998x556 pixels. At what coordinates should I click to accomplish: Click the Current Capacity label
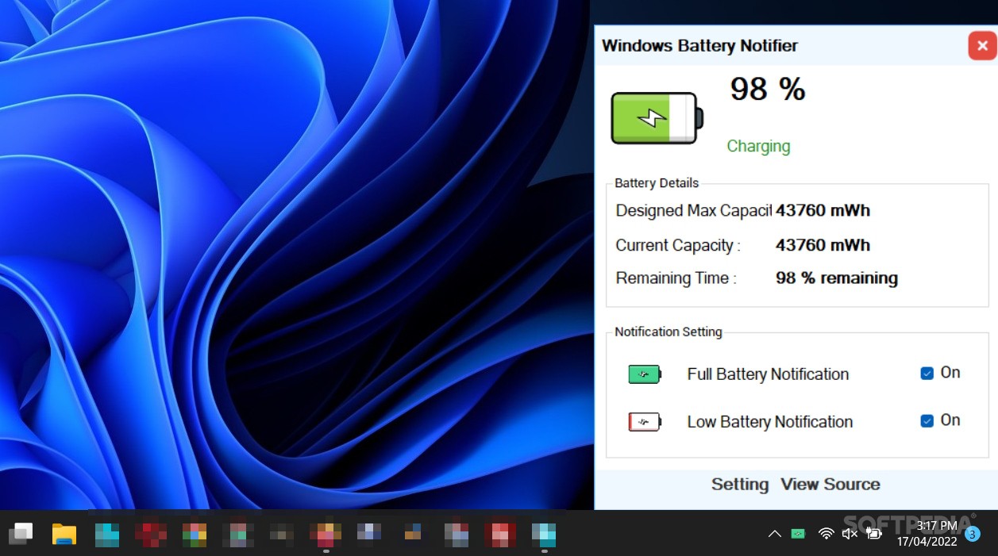(678, 245)
